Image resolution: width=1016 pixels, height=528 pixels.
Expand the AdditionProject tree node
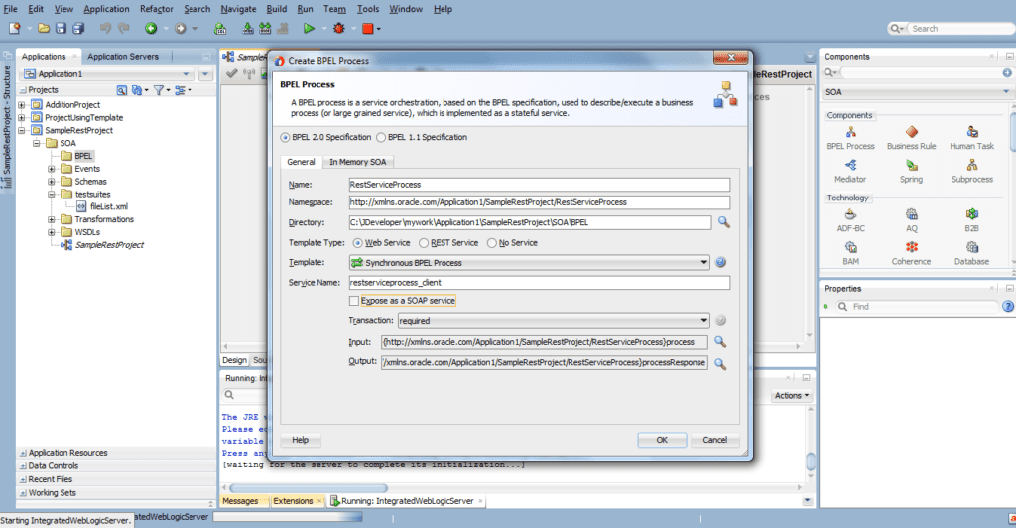click(22, 105)
